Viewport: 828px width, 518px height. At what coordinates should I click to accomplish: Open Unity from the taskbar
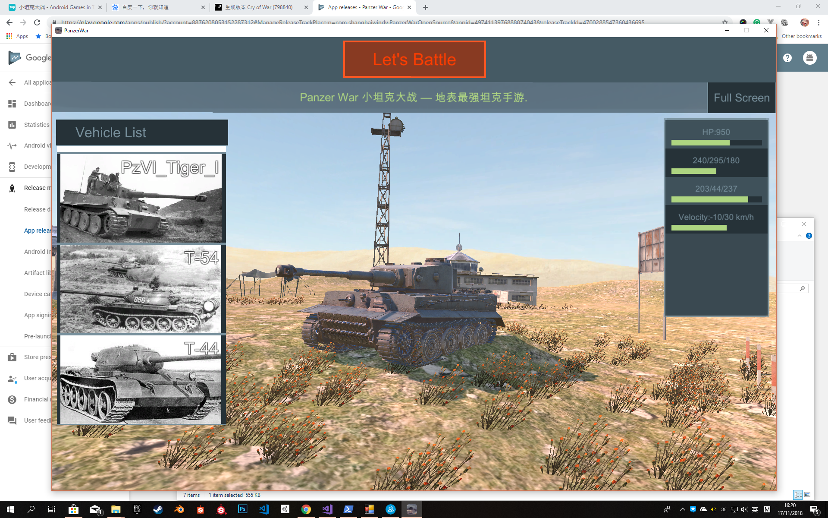click(x=285, y=509)
